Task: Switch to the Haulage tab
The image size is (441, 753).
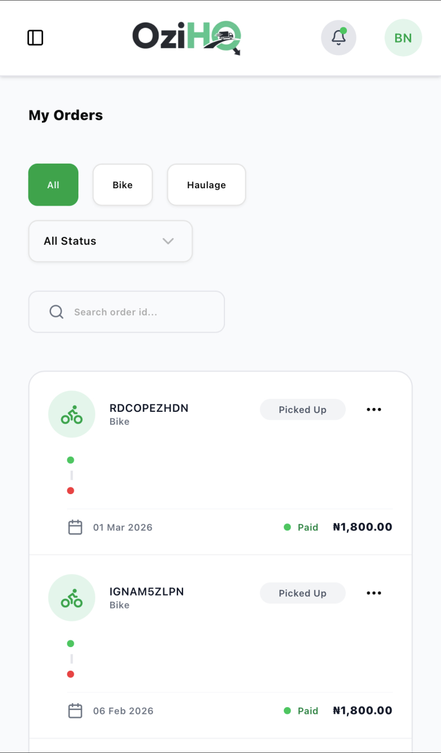Action: 207,185
